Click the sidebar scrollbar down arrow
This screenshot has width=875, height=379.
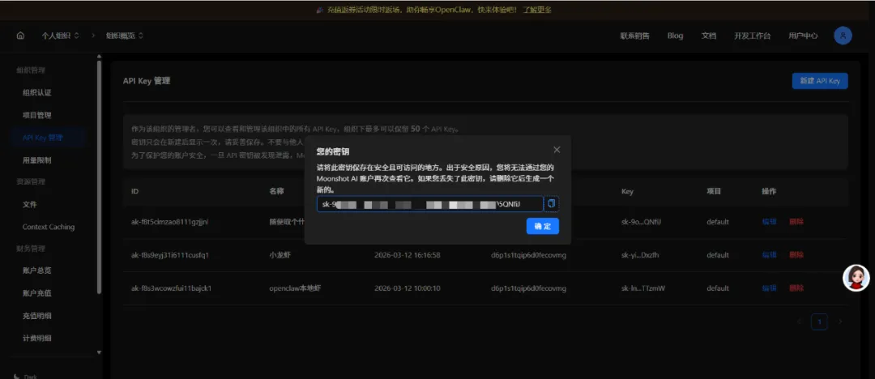coord(100,352)
